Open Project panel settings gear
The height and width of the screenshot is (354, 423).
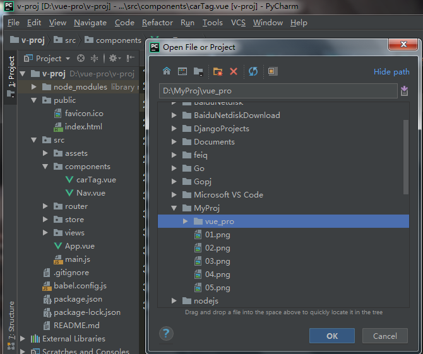[x=115, y=58]
